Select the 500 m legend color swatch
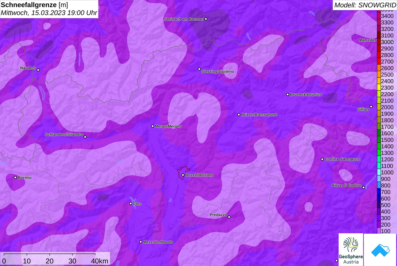Viewport: 397px width, 266px height. tap(379, 205)
